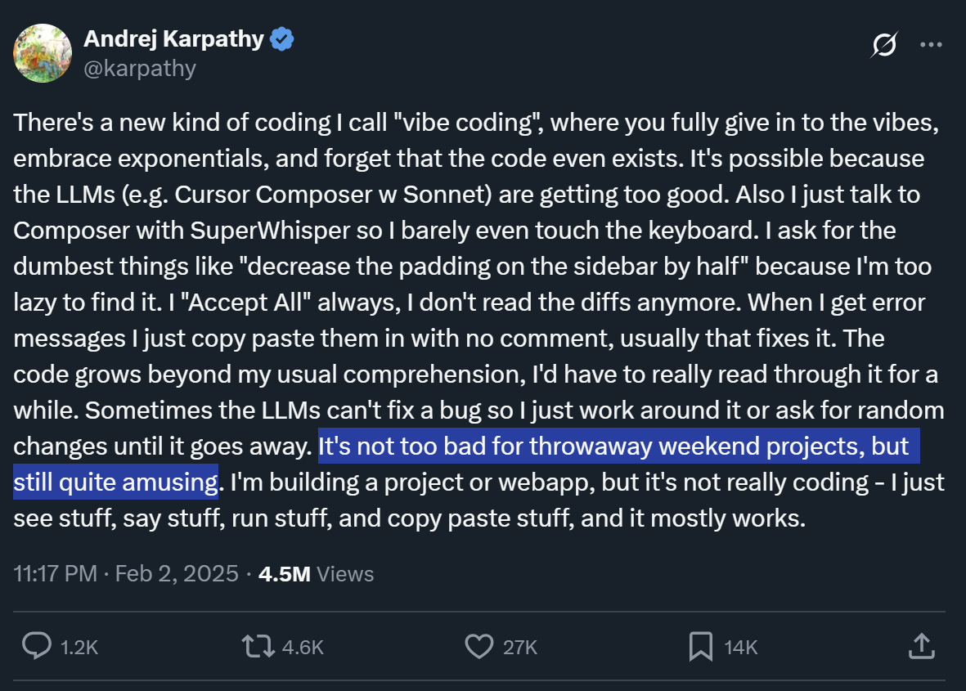This screenshot has height=691, width=966.
Task: Click the 1.2K replies count
Action: [79, 648]
